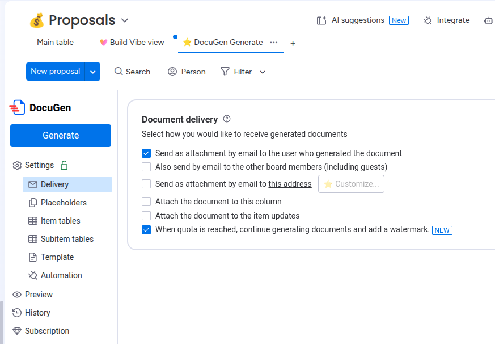Click the star icon on DocuGen Generate tab
495x344 pixels.
click(187, 42)
